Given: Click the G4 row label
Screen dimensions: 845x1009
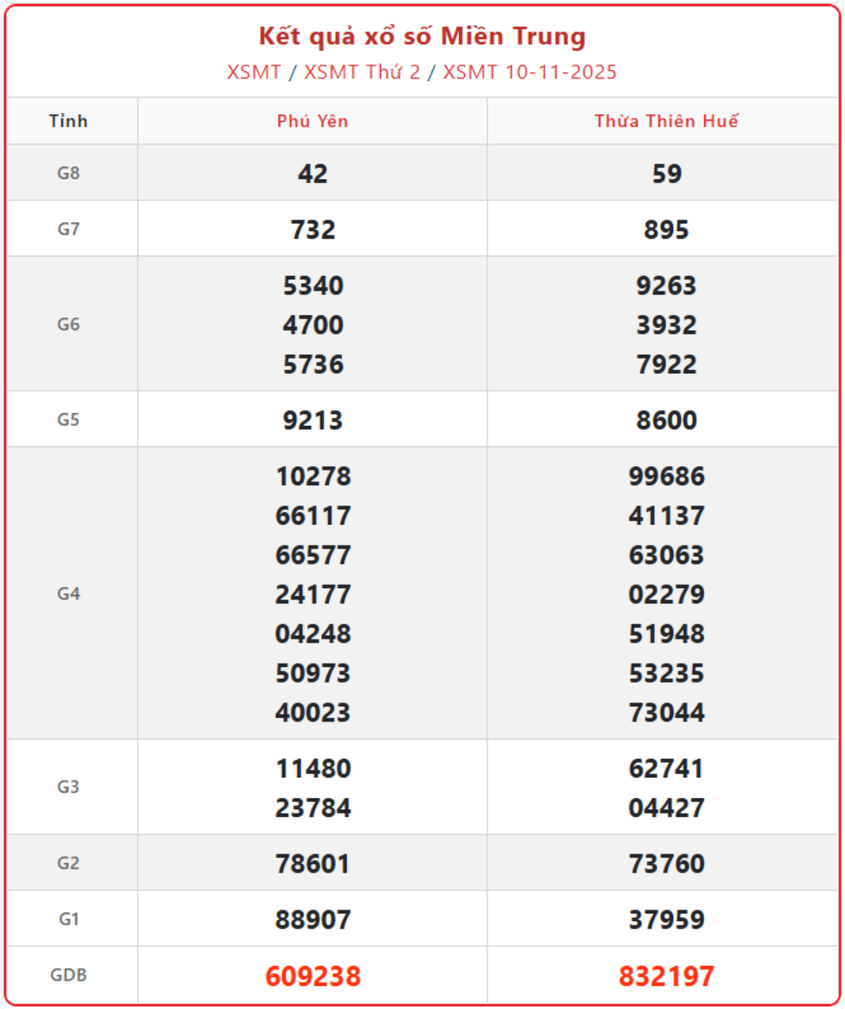Looking at the screenshot, I should tap(68, 594).
